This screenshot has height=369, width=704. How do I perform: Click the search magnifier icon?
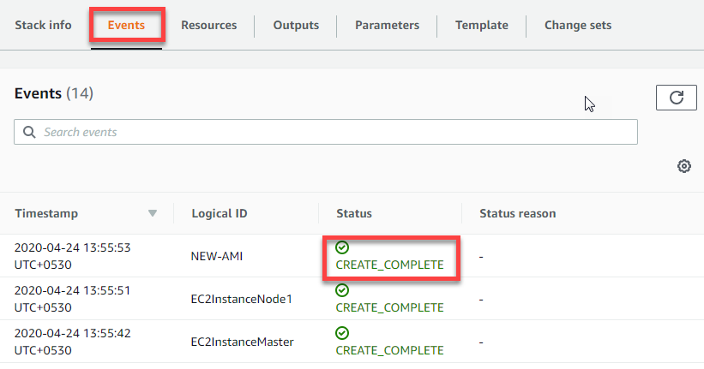29,132
